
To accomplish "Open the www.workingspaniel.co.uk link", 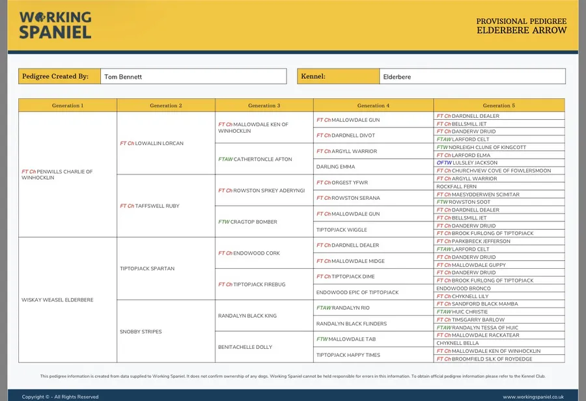I will [533, 396].
